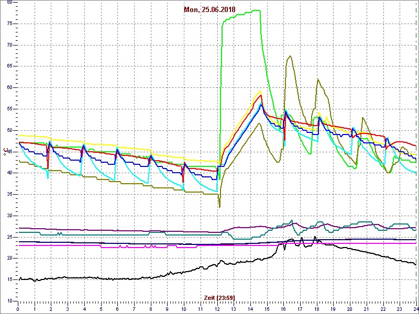The width and height of the screenshot is (419, 314).
Task: Select hour 1 on the time axis
Action: click(x=35, y=309)
